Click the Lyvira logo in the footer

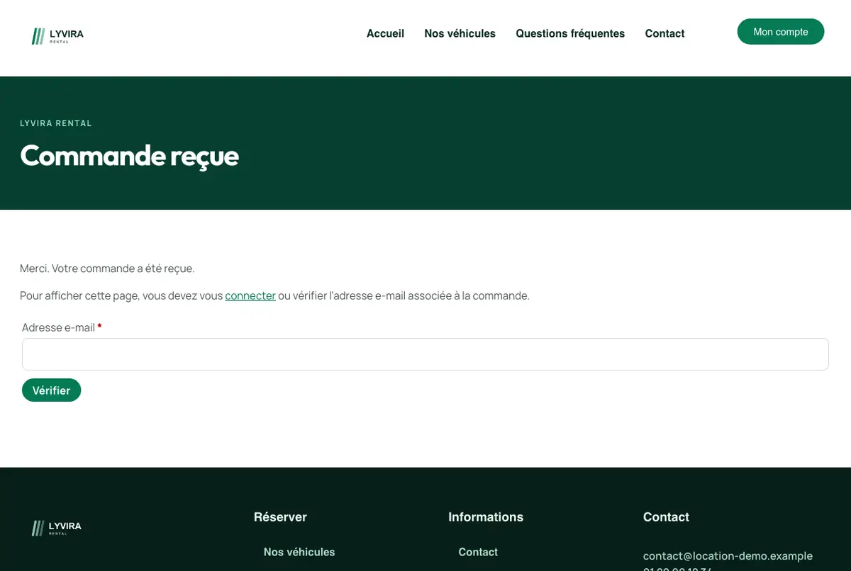[57, 528]
